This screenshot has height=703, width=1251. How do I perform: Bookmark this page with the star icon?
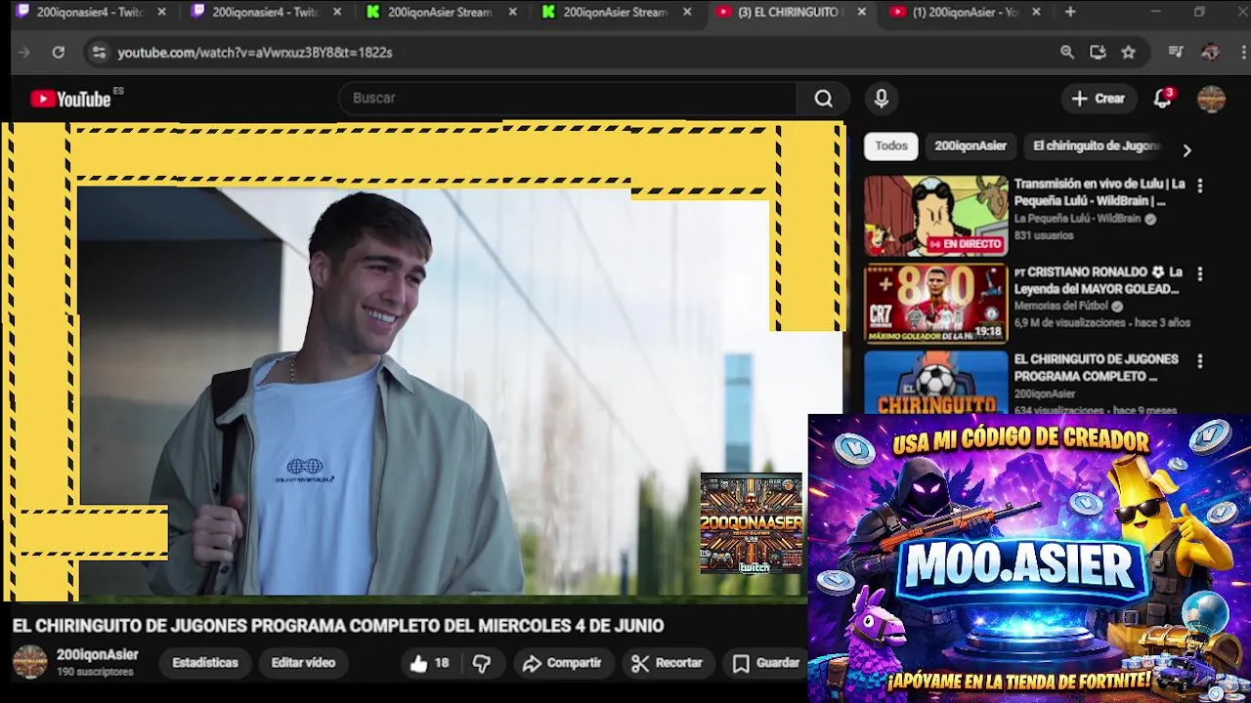(x=1129, y=53)
